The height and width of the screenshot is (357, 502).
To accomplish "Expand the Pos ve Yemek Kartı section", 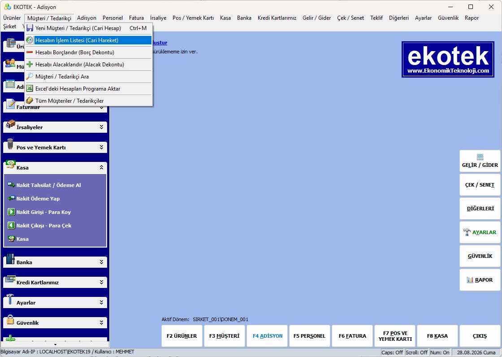I will (101, 147).
